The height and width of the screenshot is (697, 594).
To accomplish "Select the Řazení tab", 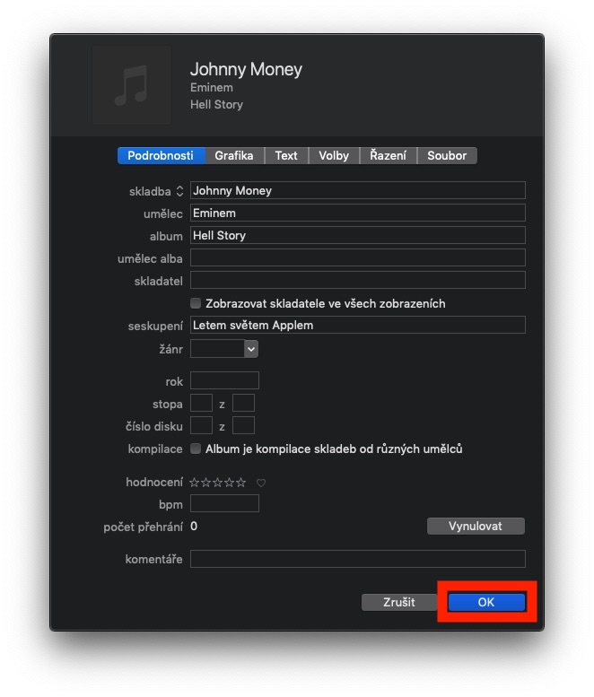I will tap(389, 155).
